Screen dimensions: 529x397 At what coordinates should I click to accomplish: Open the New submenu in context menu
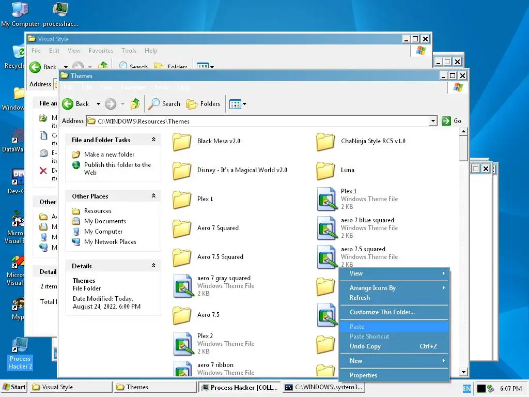click(x=394, y=361)
